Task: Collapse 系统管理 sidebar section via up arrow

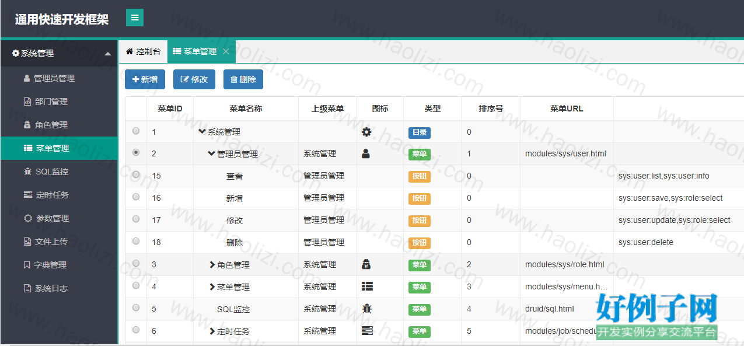Action: pyautogui.click(x=107, y=54)
